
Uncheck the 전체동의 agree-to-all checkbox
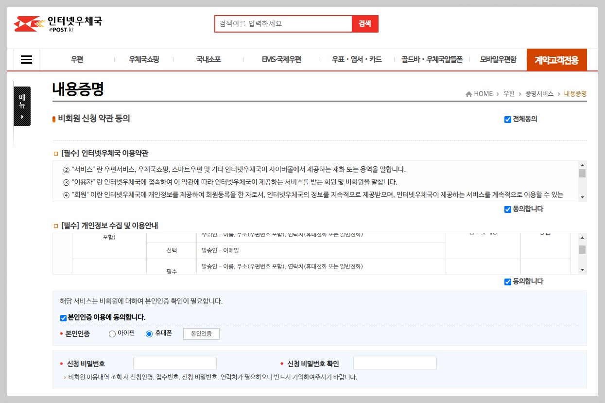pos(507,119)
